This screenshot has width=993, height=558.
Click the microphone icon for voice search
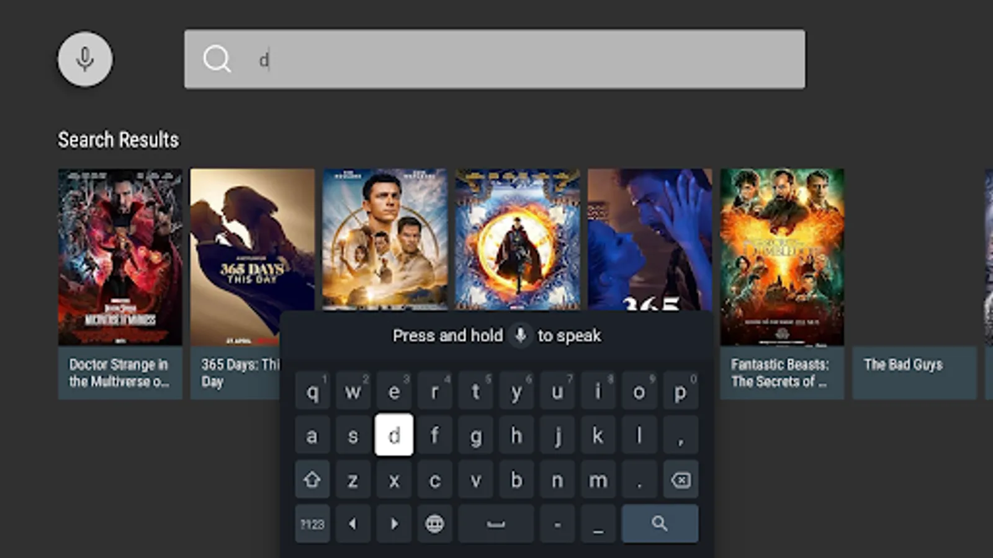click(84, 59)
